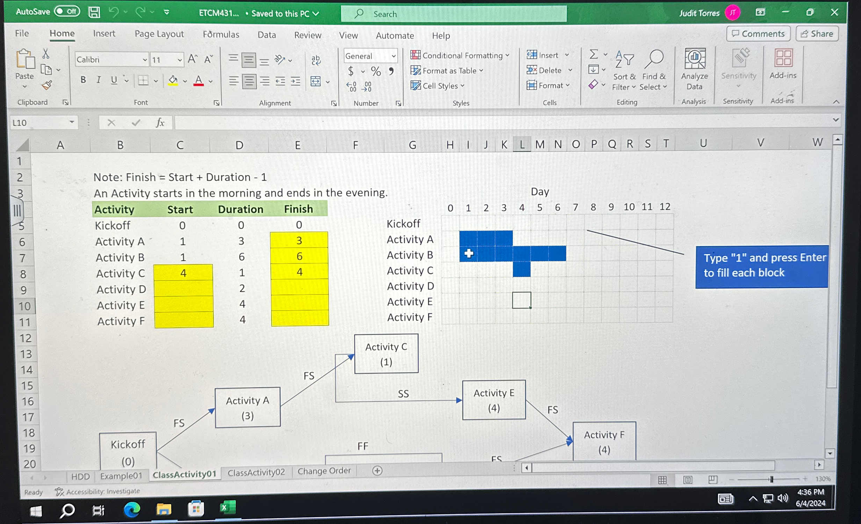Open the font name Calibri dropdown
The image size is (861, 524).
(145, 60)
